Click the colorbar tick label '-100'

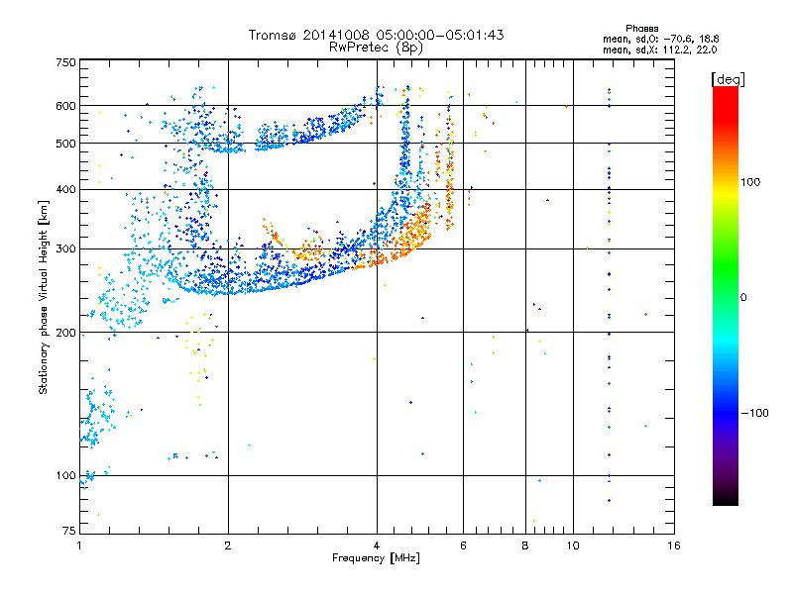pos(754,413)
